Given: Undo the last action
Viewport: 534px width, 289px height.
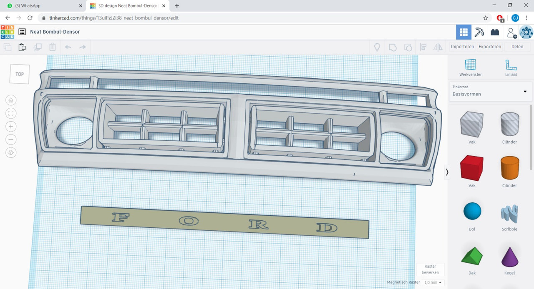Looking at the screenshot, I should (x=68, y=47).
